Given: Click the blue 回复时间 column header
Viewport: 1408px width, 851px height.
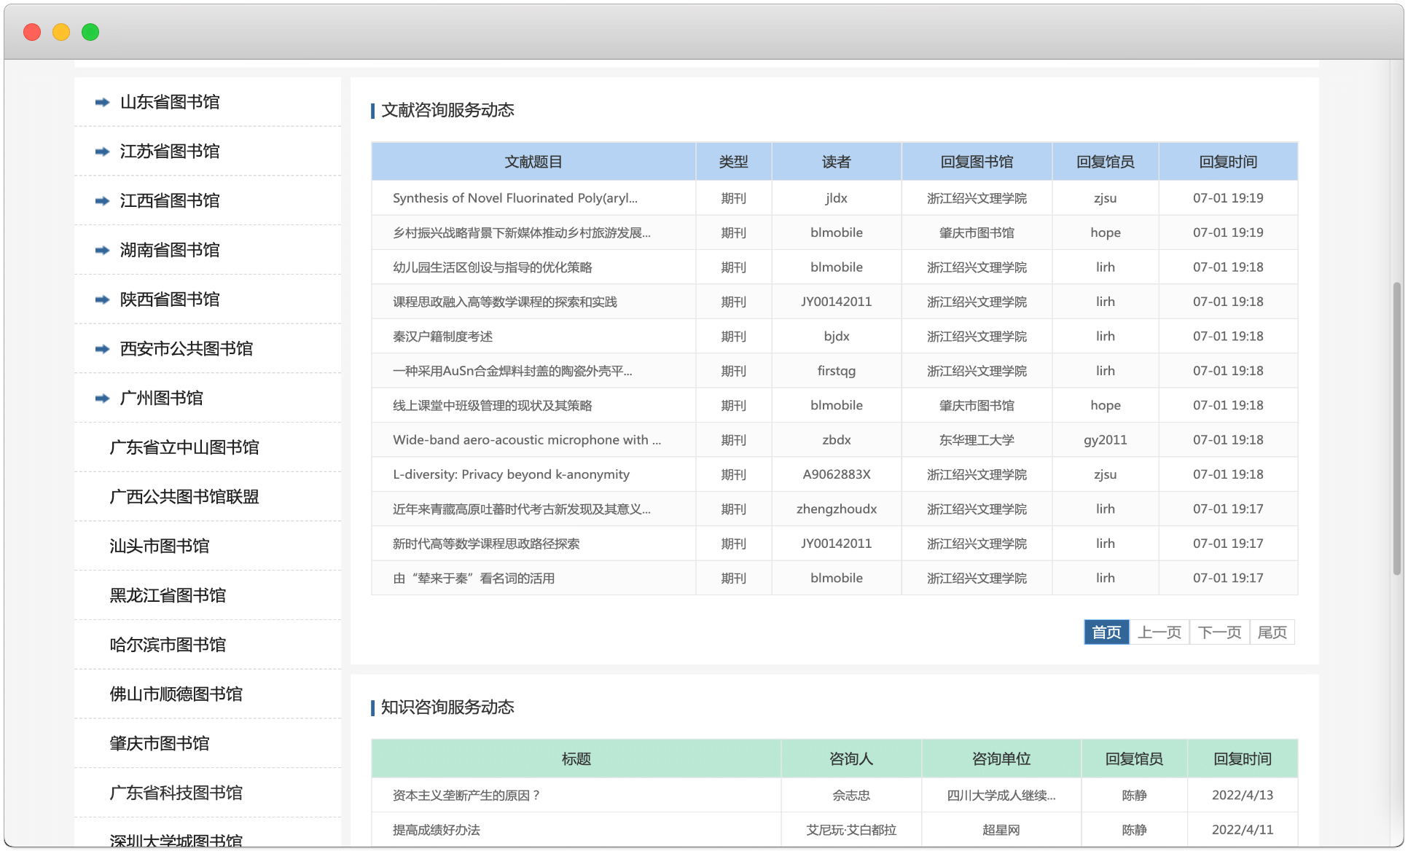Looking at the screenshot, I should [1228, 162].
